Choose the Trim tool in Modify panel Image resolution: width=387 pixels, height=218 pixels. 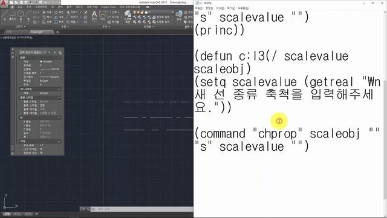[x=73, y=12]
